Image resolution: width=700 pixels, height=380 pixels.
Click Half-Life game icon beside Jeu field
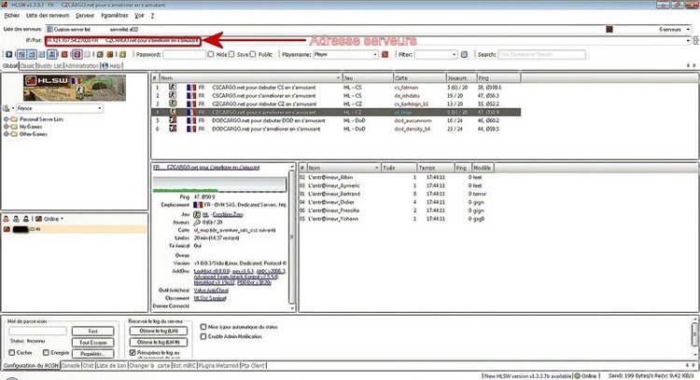[x=197, y=214]
